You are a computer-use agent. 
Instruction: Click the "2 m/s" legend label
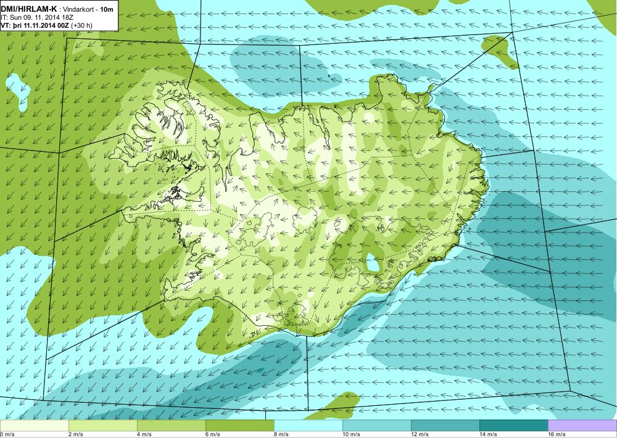click(x=75, y=434)
